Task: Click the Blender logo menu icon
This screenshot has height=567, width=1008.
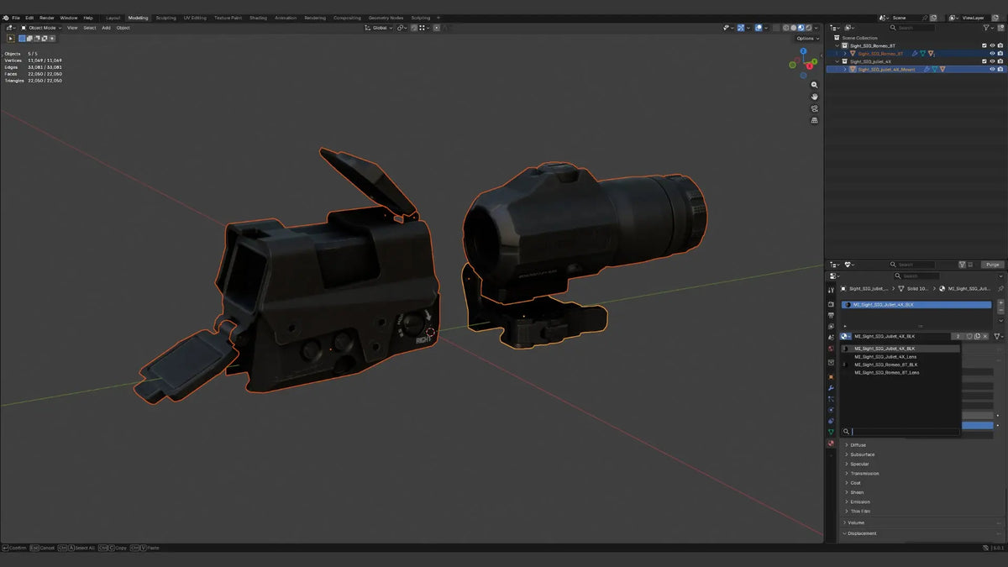Action: tap(6, 18)
